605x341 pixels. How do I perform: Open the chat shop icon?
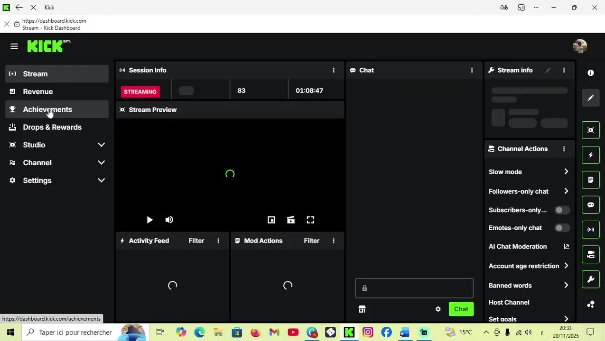[x=362, y=309]
